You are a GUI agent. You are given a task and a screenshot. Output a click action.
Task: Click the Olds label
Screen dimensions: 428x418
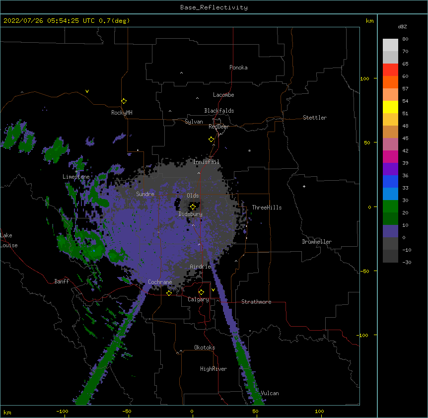193,196
